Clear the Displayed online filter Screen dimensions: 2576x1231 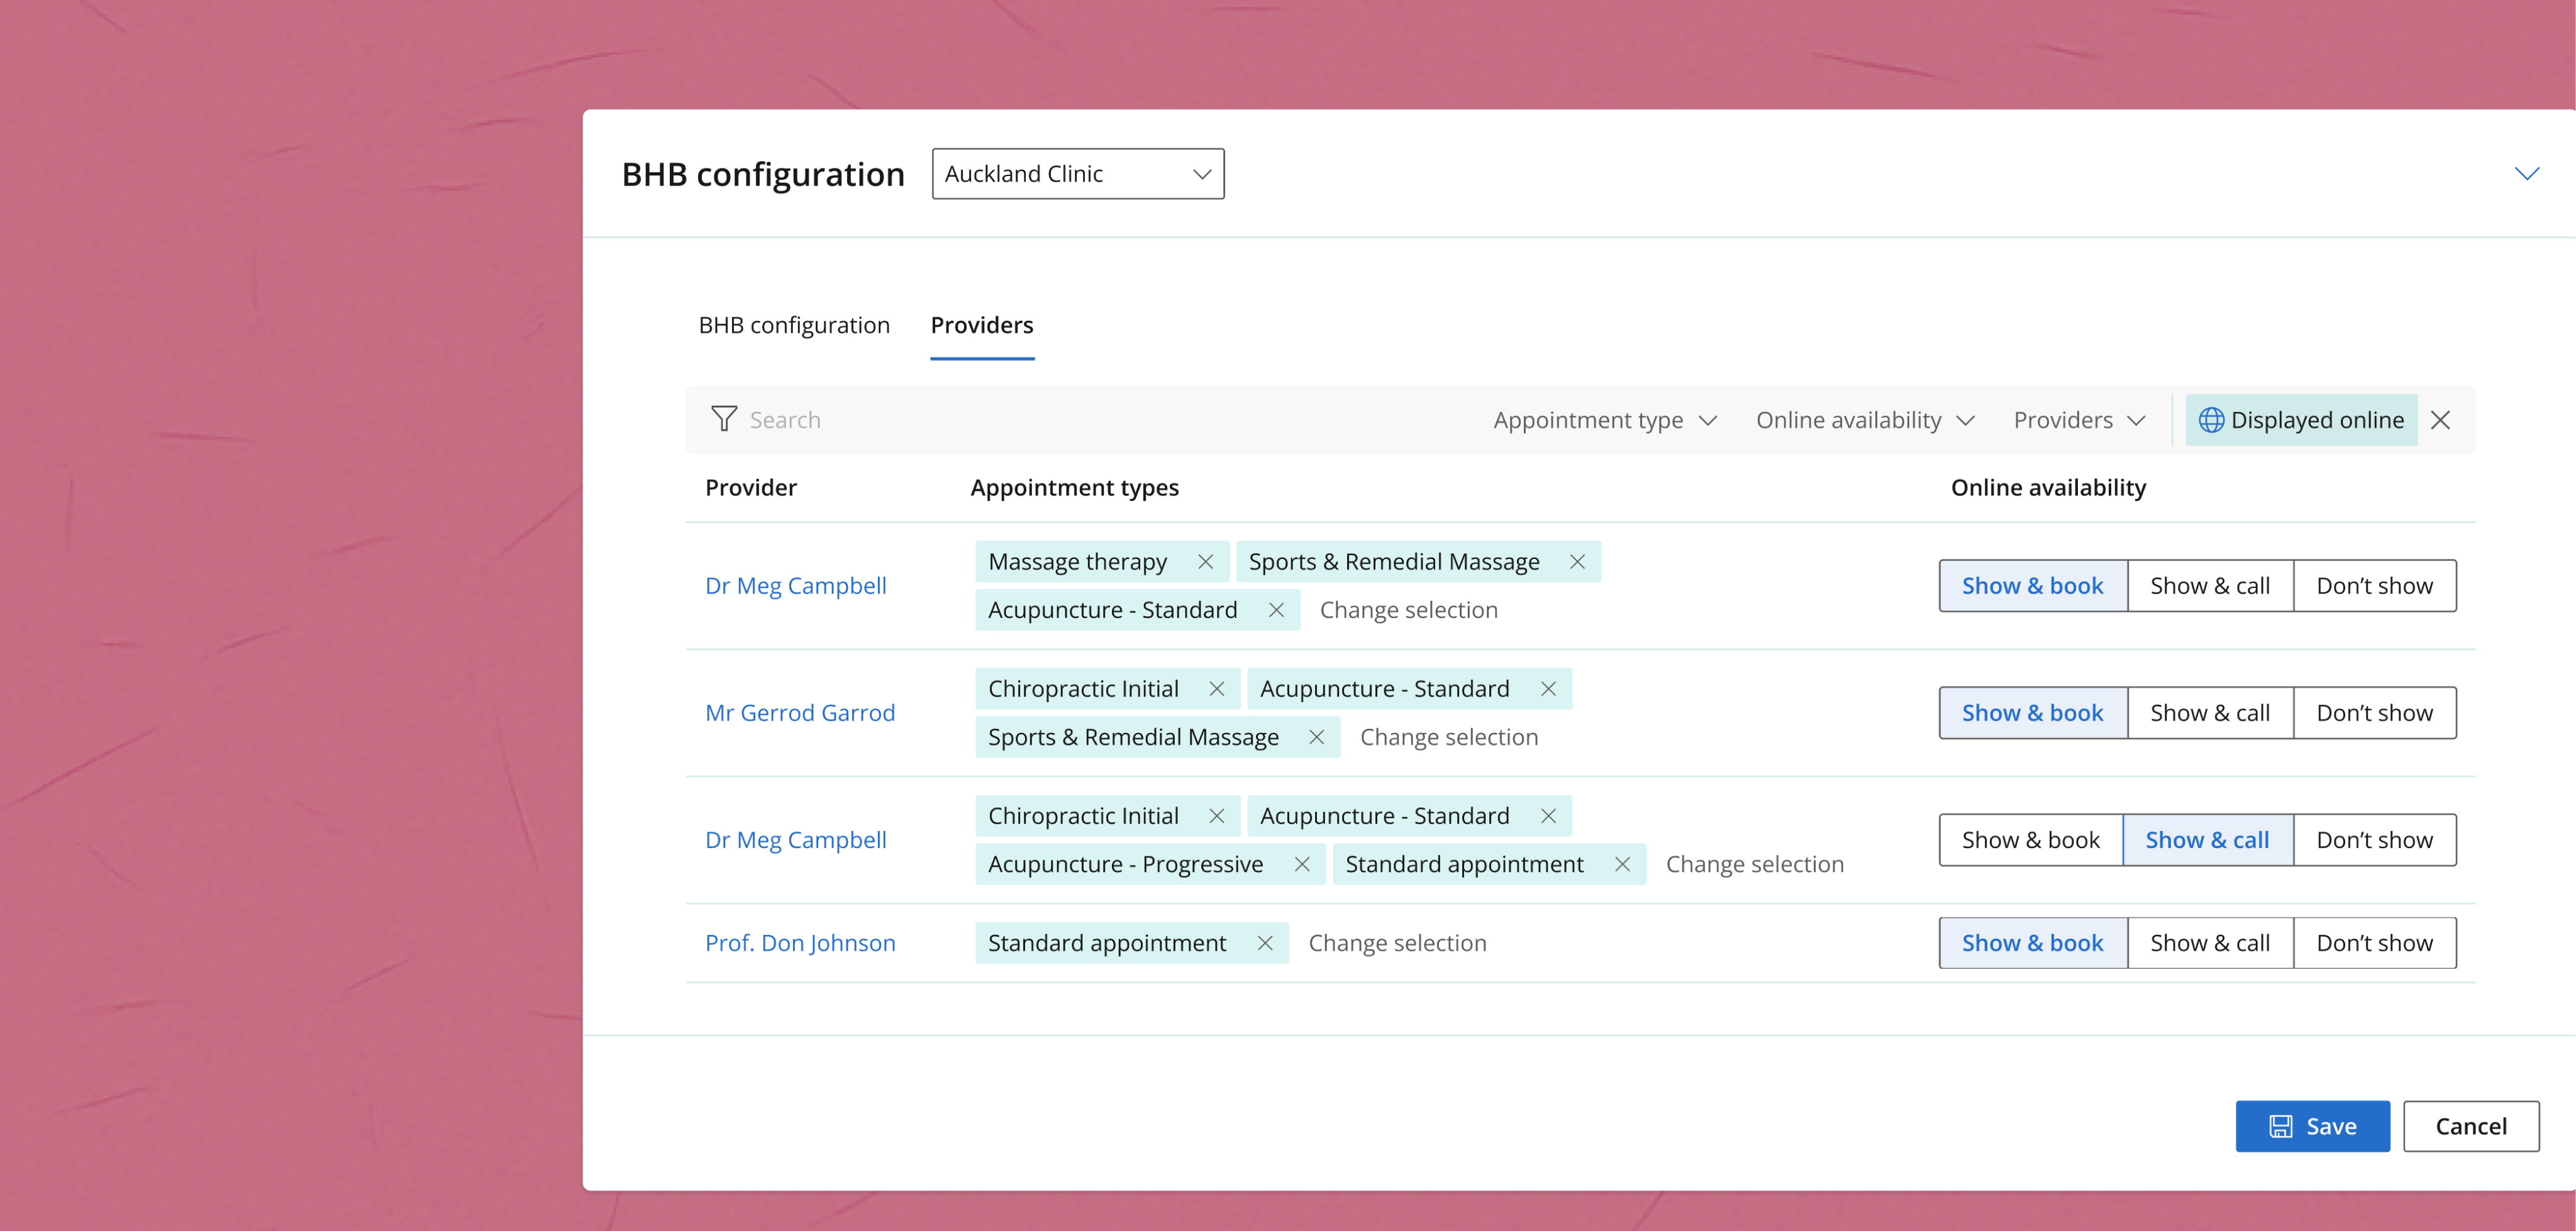point(2440,420)
